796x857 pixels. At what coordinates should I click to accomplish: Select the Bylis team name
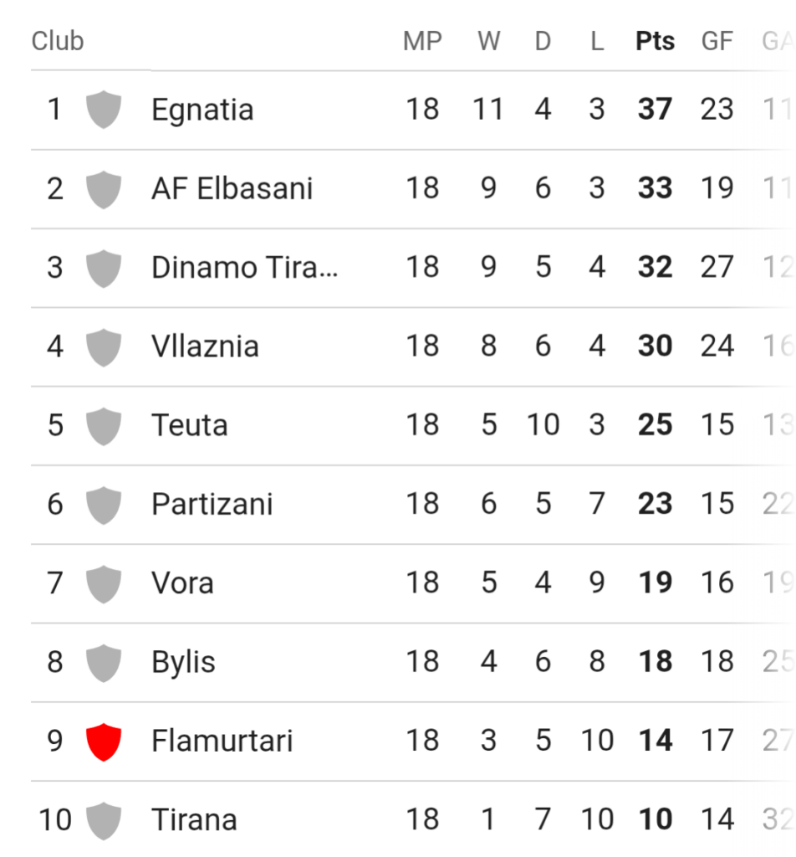click(x=183, y=662)
